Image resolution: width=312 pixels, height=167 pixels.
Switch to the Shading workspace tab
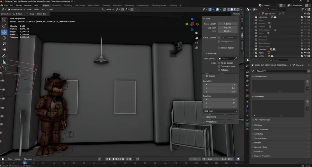pyautogui.click(x=106, y=5)
